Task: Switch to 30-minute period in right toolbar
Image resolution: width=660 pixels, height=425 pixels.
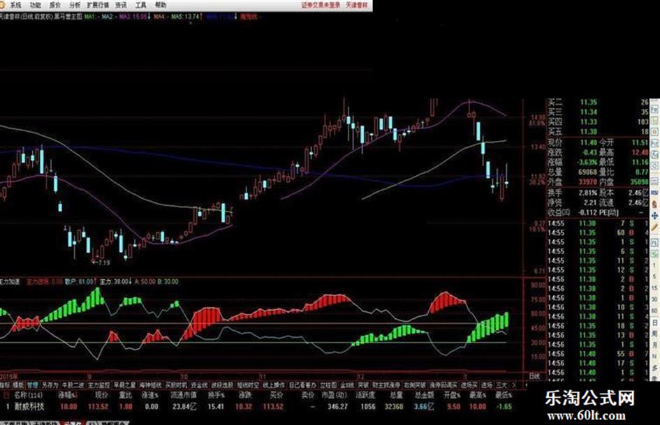Action: click(655, 299)
